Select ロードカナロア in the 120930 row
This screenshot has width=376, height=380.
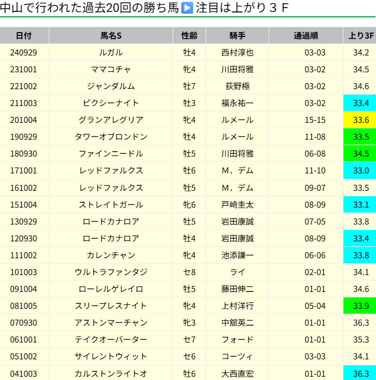pos(111,238)
